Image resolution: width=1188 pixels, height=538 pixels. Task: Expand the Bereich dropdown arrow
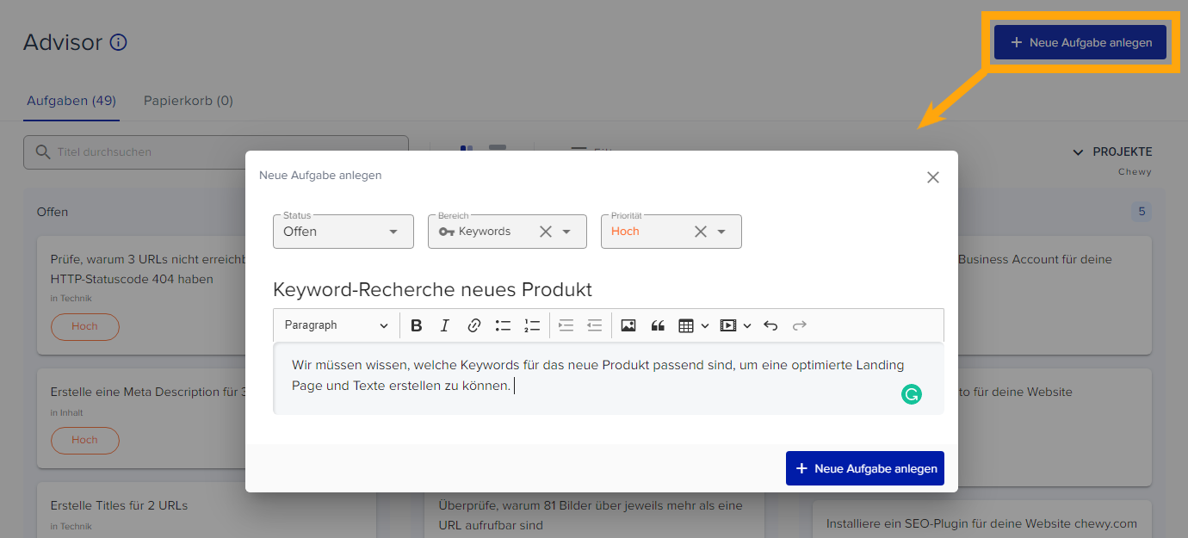(x=566, y=232)
